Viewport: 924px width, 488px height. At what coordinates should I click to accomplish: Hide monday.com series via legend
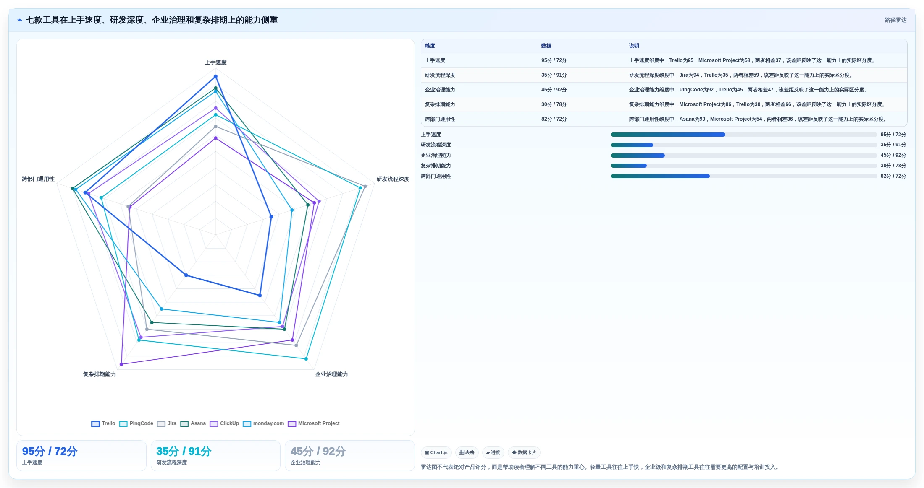tap(263, 423)
